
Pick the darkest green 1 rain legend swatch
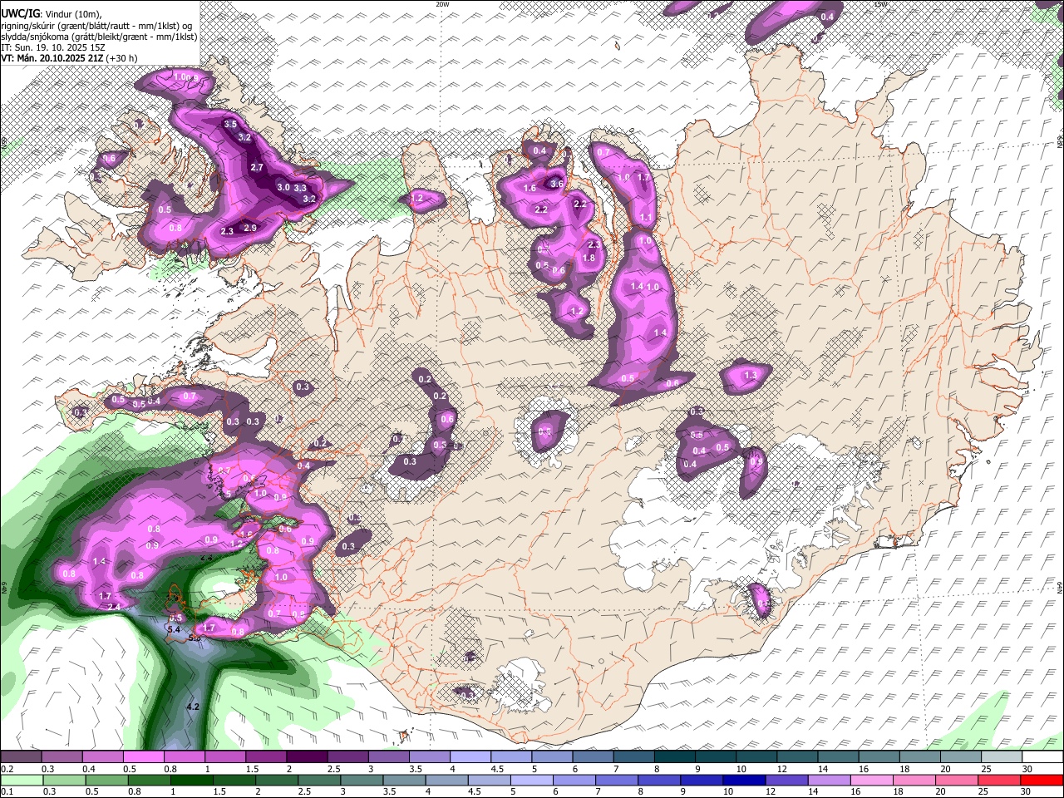pyautogui.click(x=192, y=781)
